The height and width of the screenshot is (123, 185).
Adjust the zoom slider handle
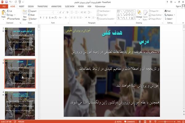165,121
